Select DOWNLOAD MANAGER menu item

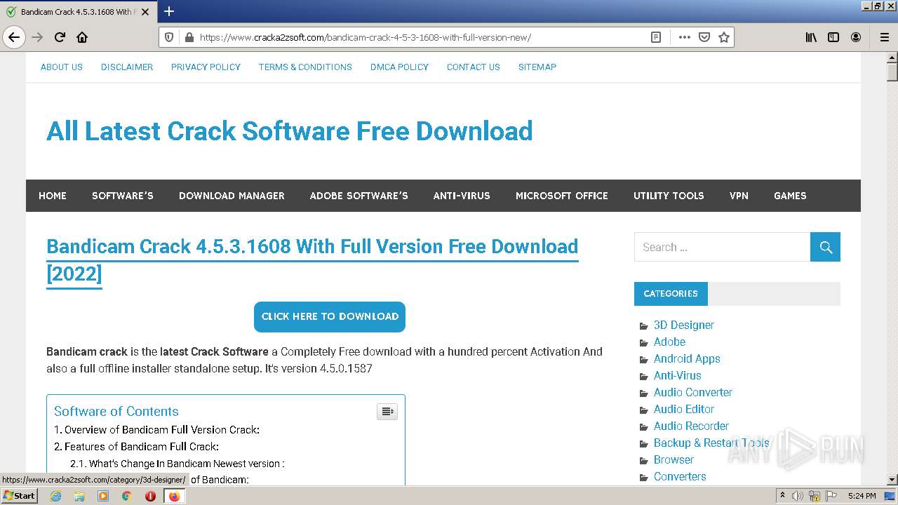point(232,196)
